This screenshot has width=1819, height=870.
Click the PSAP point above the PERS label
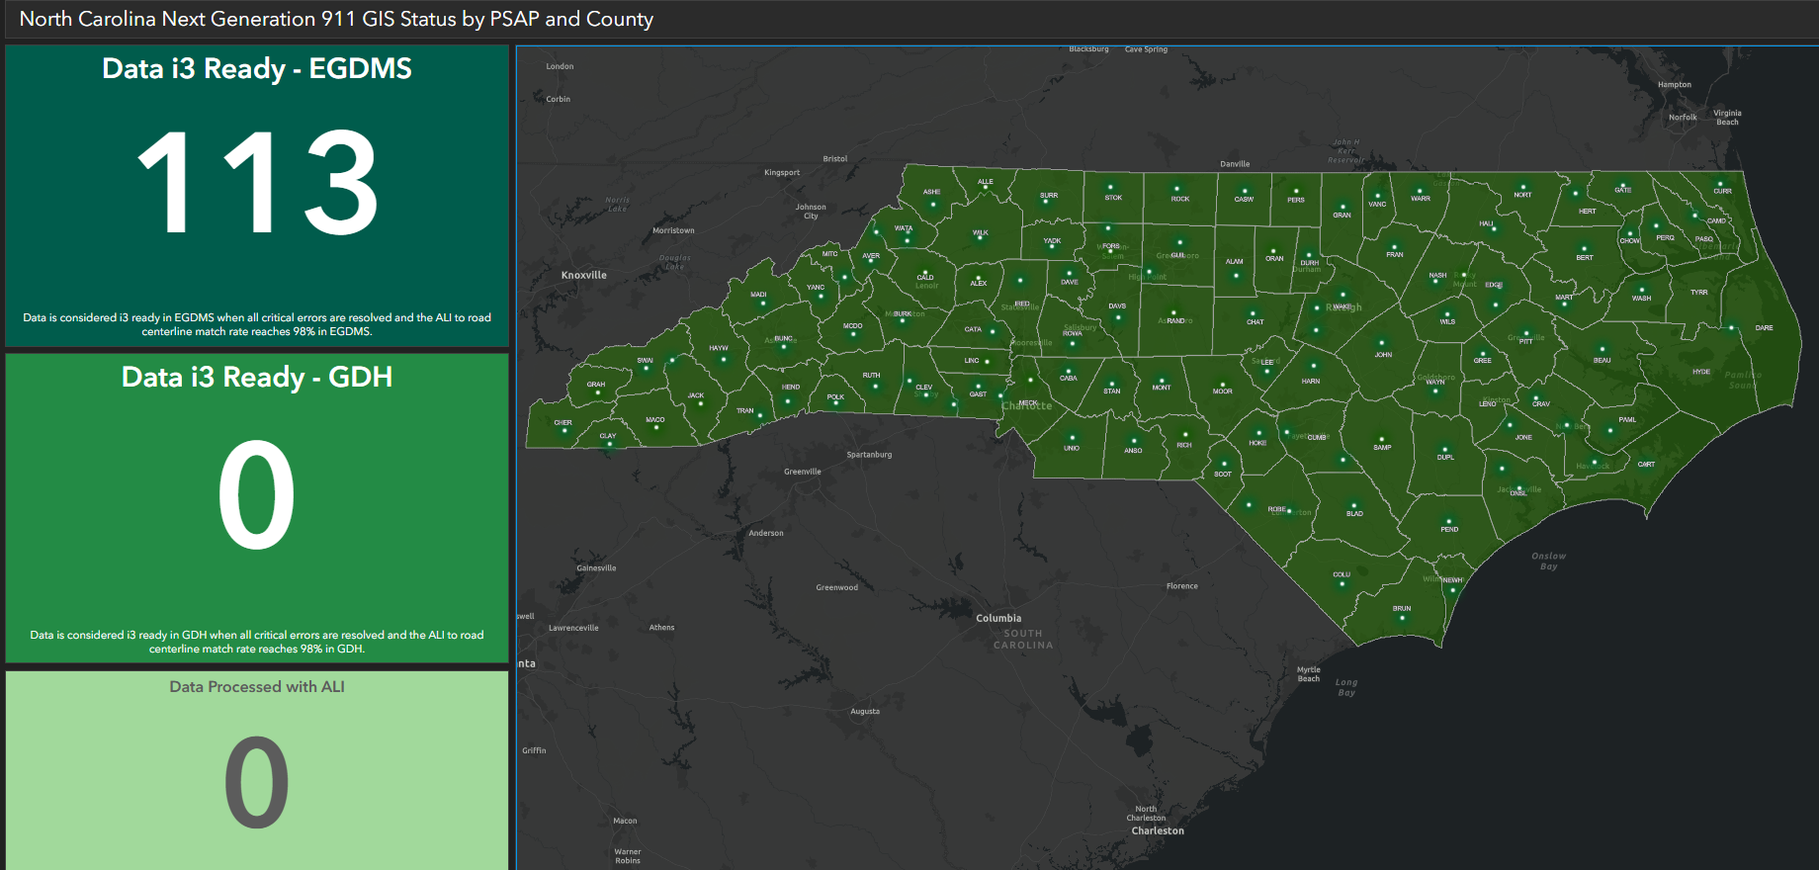[x=1296, y=191]
